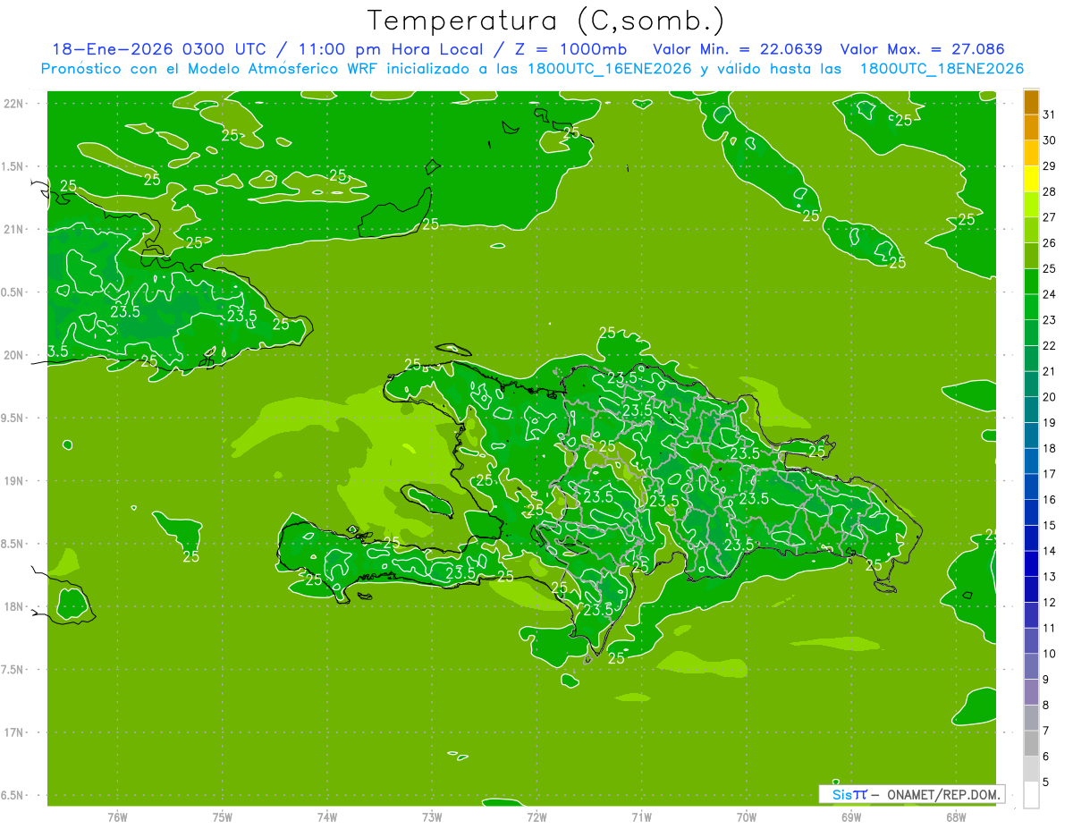1073x829 pixels.
Task: Click the blue legend swatch between 13 and 14
Action: [x=1031, y=564]
